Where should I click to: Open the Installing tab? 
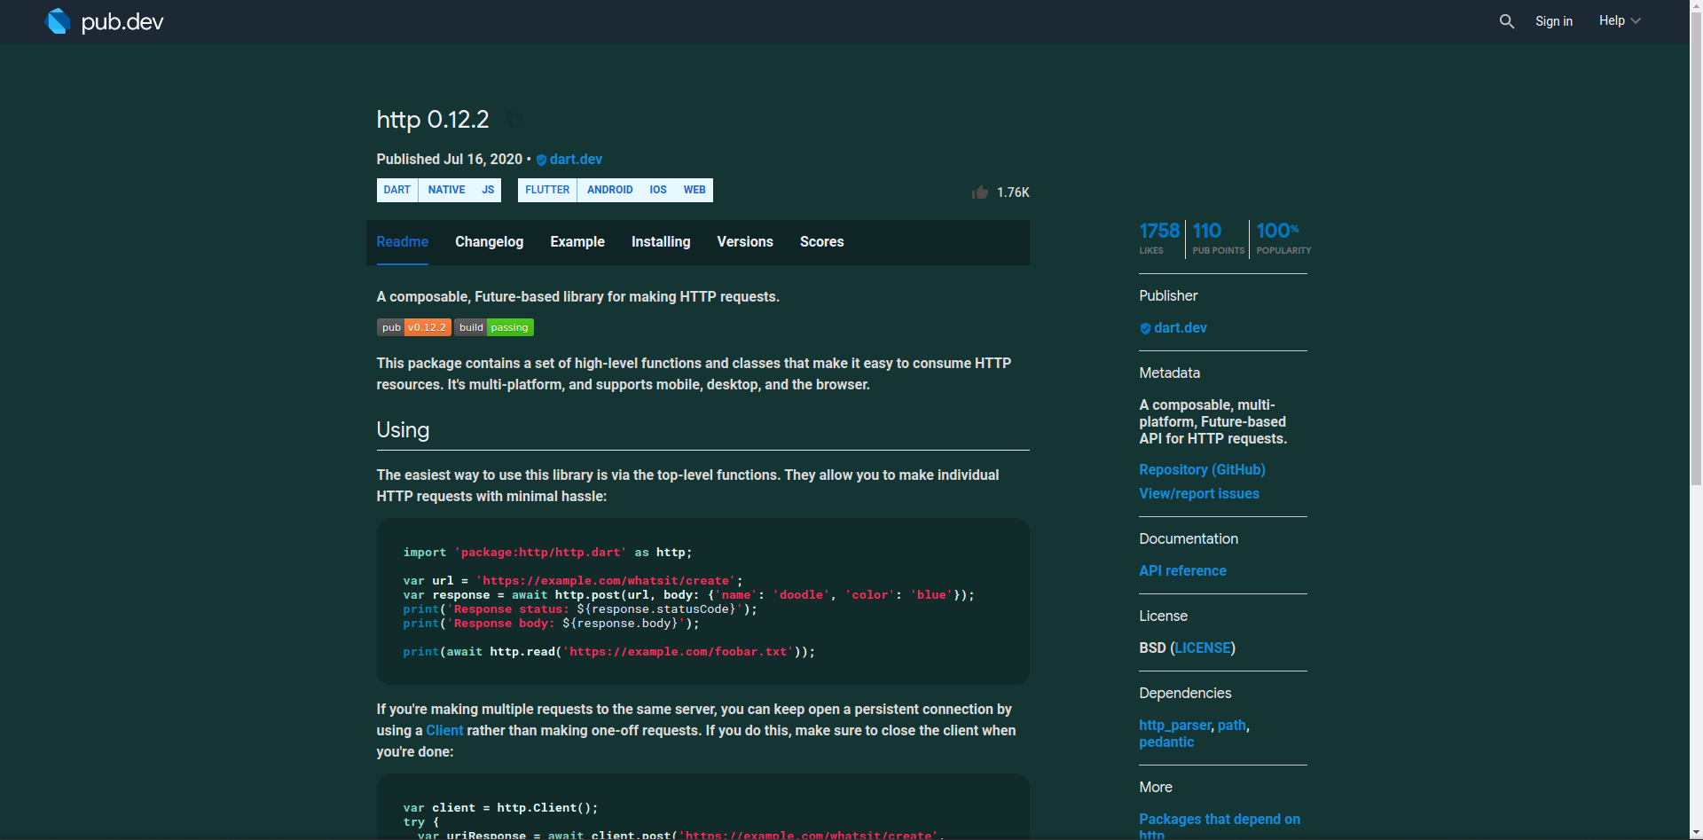(x=661, y=242)
